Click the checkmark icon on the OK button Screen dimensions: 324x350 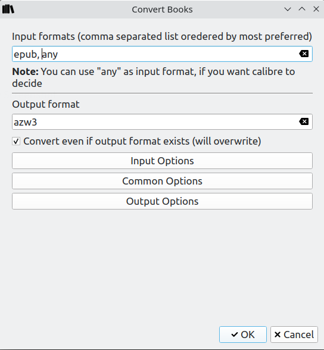pos(235,335)
